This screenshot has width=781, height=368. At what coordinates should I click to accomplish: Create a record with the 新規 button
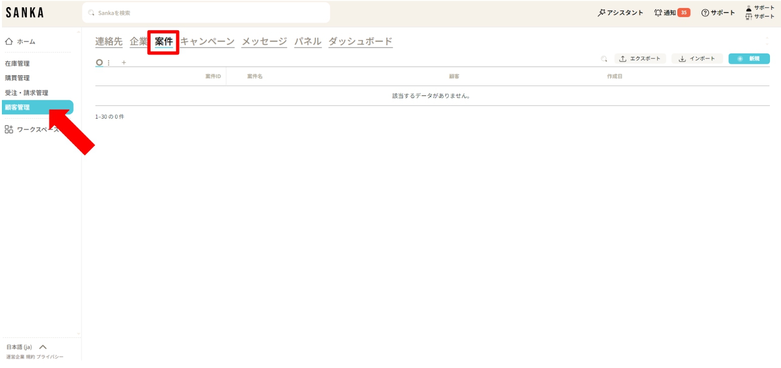pyautogui.click(x=749, y=59)
